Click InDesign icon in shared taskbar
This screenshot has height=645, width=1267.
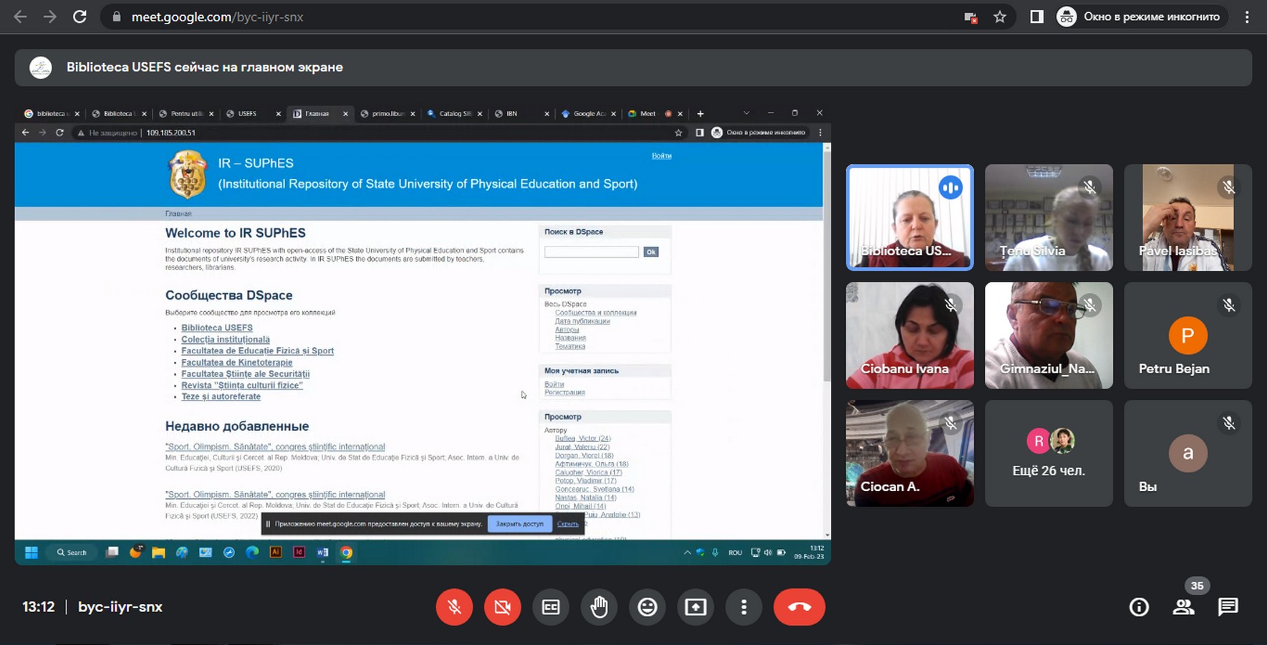[x=299, y=552]
